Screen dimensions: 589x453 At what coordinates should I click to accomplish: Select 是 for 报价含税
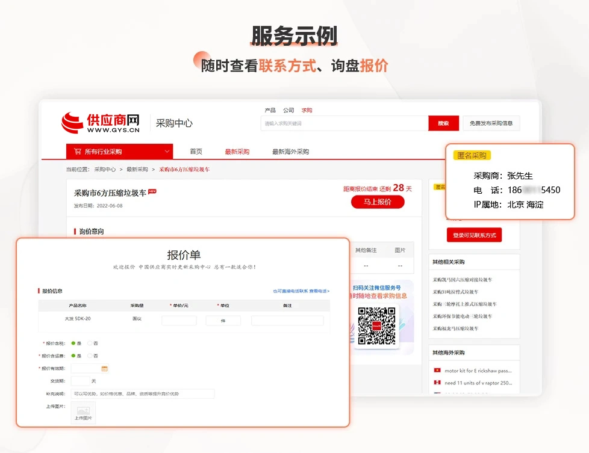73,343
